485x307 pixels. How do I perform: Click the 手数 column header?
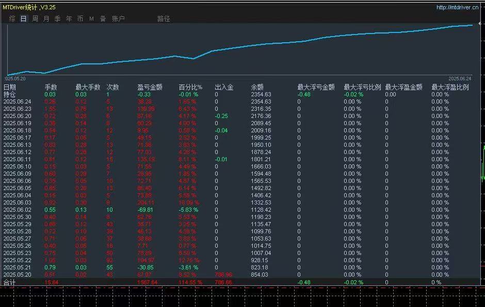tap(51, 87)
